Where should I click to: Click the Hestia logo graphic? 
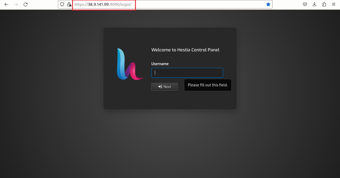pos(130,64)
